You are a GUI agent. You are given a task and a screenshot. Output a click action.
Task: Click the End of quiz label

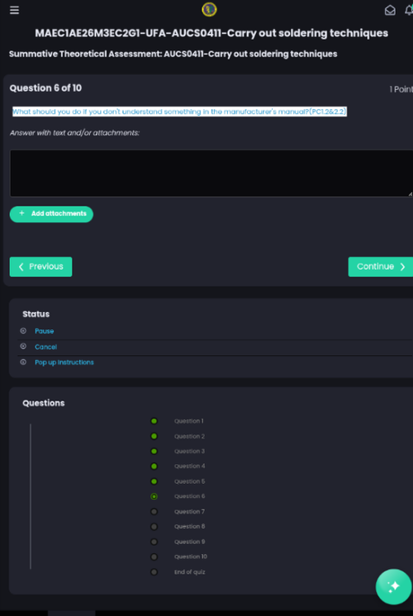pyautogui.click(x=190, y=572)
